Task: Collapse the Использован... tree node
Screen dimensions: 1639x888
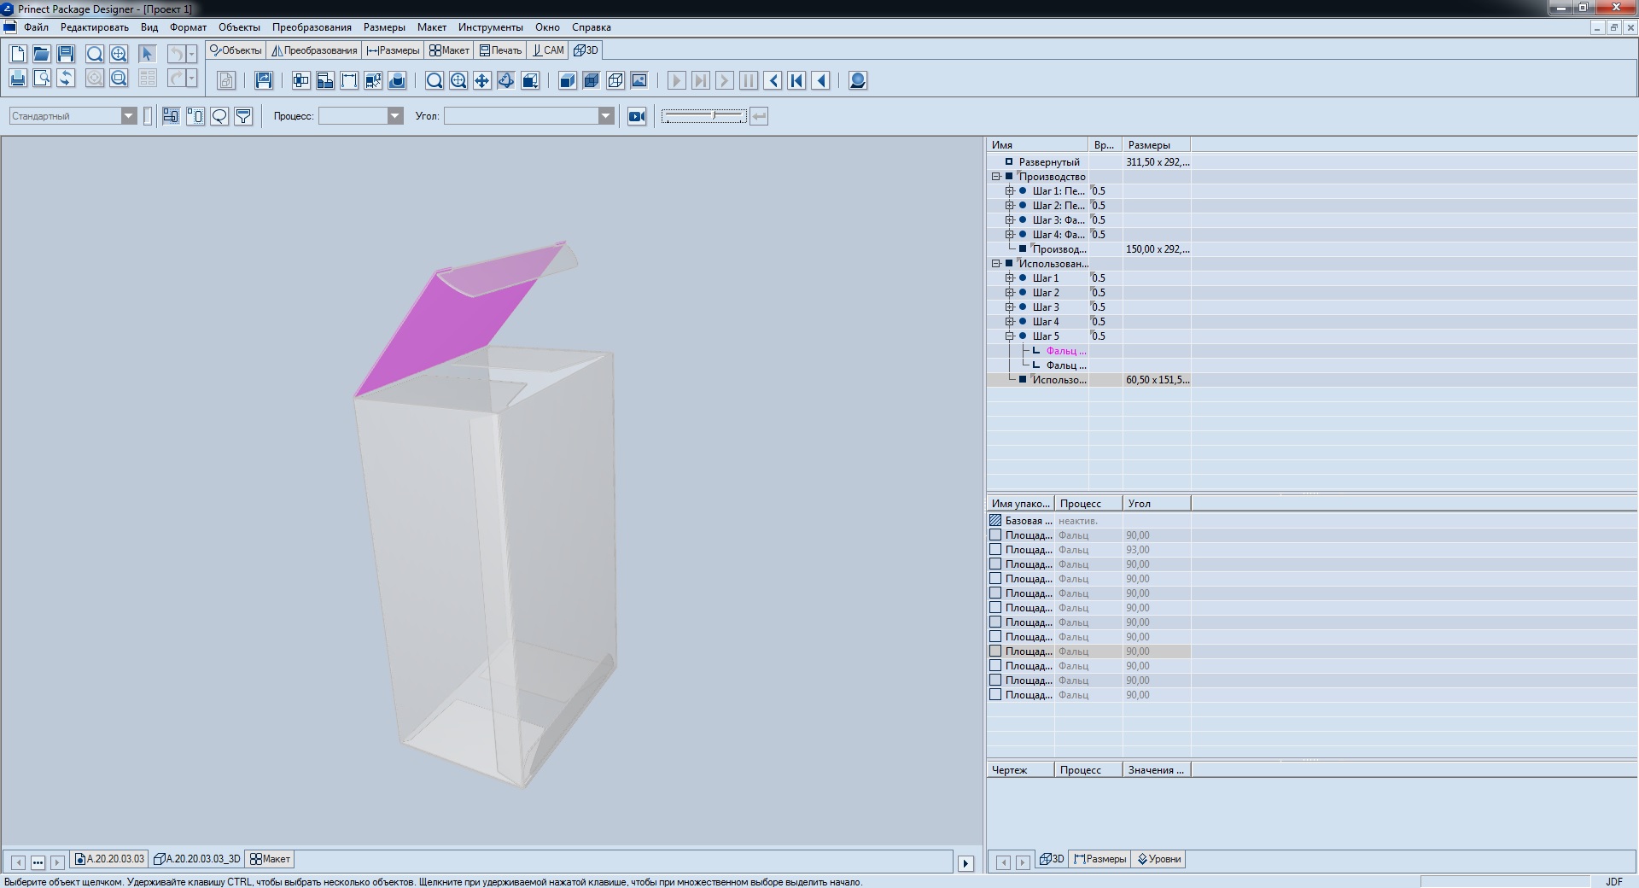Action: 995,263
